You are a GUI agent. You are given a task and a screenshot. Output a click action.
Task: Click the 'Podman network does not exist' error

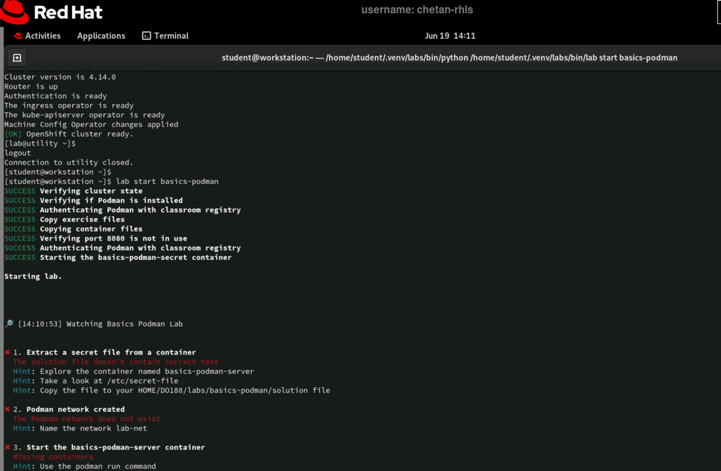[87, 419]
